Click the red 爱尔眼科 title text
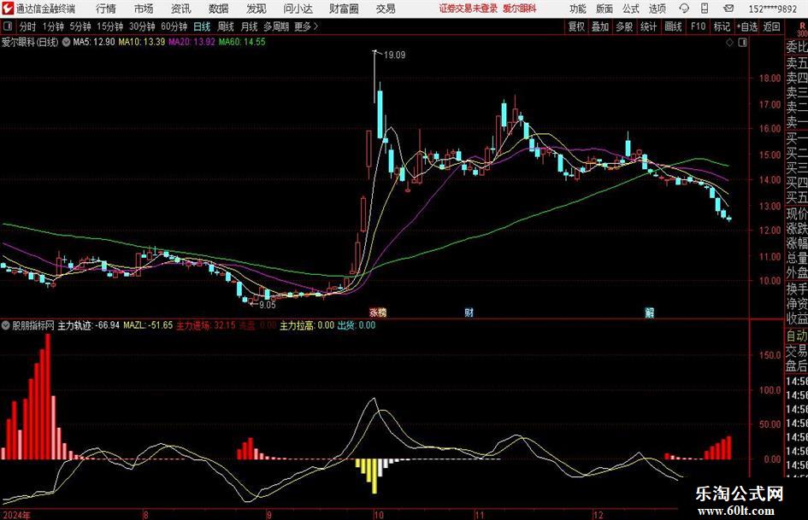 [520, 9]
